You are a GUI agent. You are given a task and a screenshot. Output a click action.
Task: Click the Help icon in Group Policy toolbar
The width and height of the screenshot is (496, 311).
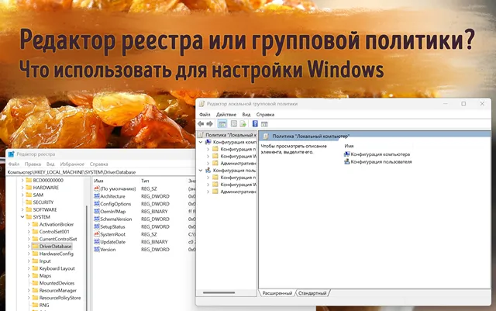tap(254, 123)
